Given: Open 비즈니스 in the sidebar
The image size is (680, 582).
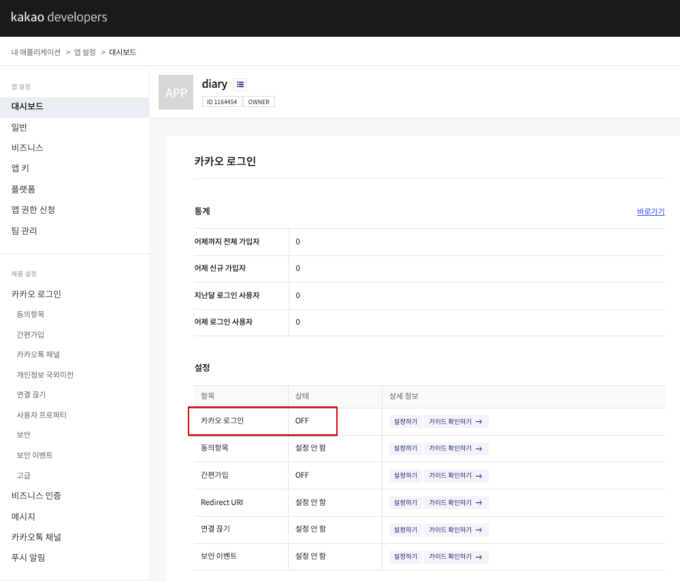Looking at the screenshot, I should tap(27, 148).
